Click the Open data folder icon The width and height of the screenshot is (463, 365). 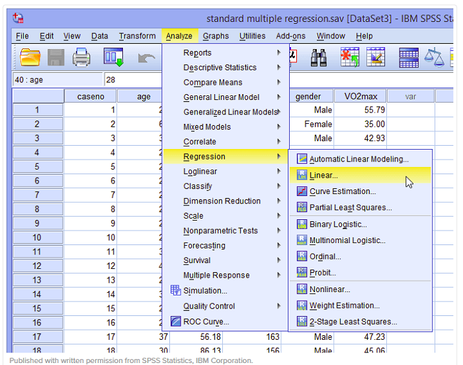[30, 57]
